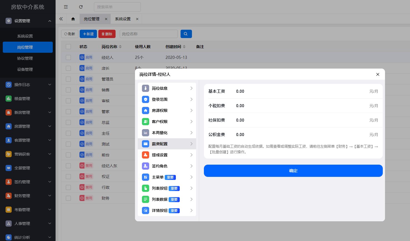Click the 房源权限 house icon
Screen dimensions: 410x241
click(146, 111)
